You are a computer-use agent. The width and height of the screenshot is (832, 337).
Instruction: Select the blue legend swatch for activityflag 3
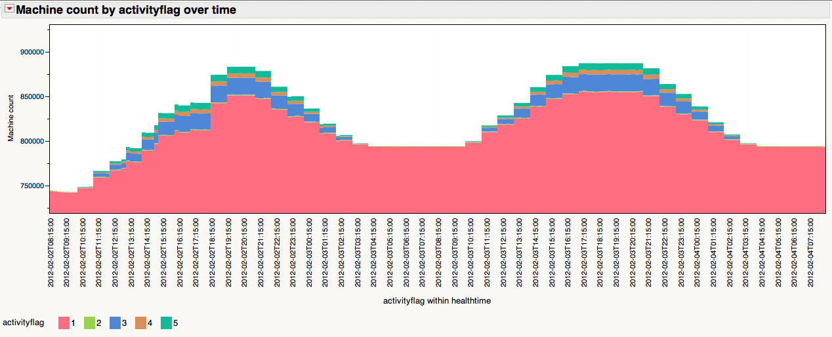click(115, 323)
